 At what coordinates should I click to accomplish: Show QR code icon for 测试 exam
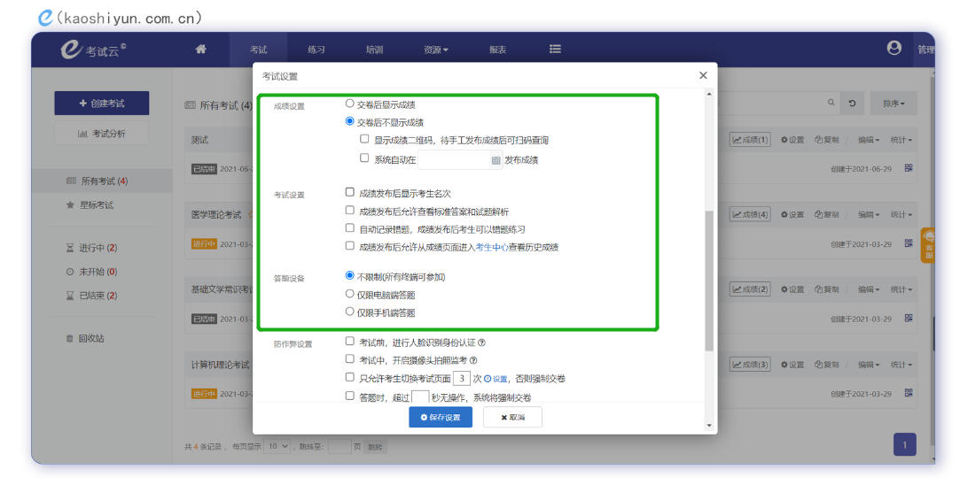click(x=909, y=168)
